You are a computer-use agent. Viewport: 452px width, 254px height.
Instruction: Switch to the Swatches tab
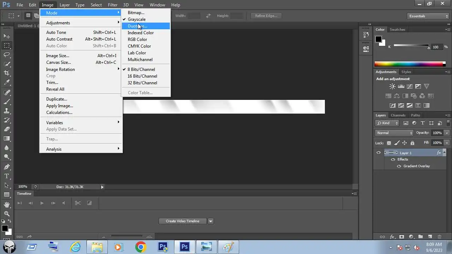coord(397,30)
